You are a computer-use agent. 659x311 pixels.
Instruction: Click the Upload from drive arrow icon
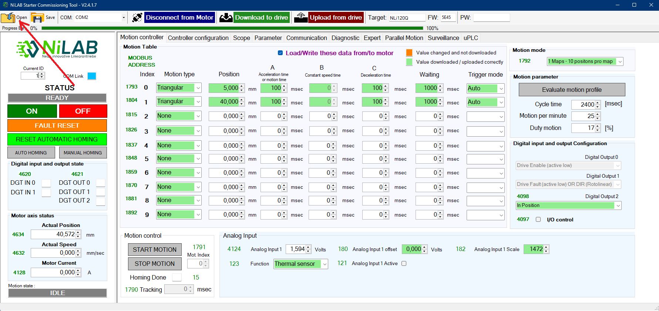301,17
